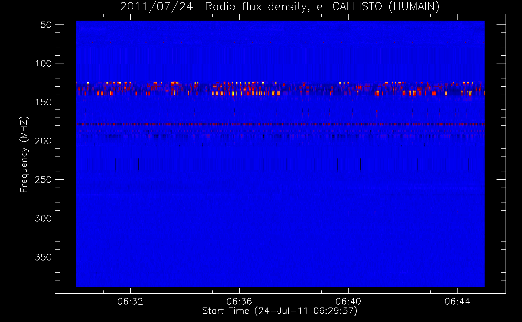The height and width of the screenshot is (322, 522).
Task: Select the 'Frequency (MHz)' y-axis label
Action: [x=24, y=155]
